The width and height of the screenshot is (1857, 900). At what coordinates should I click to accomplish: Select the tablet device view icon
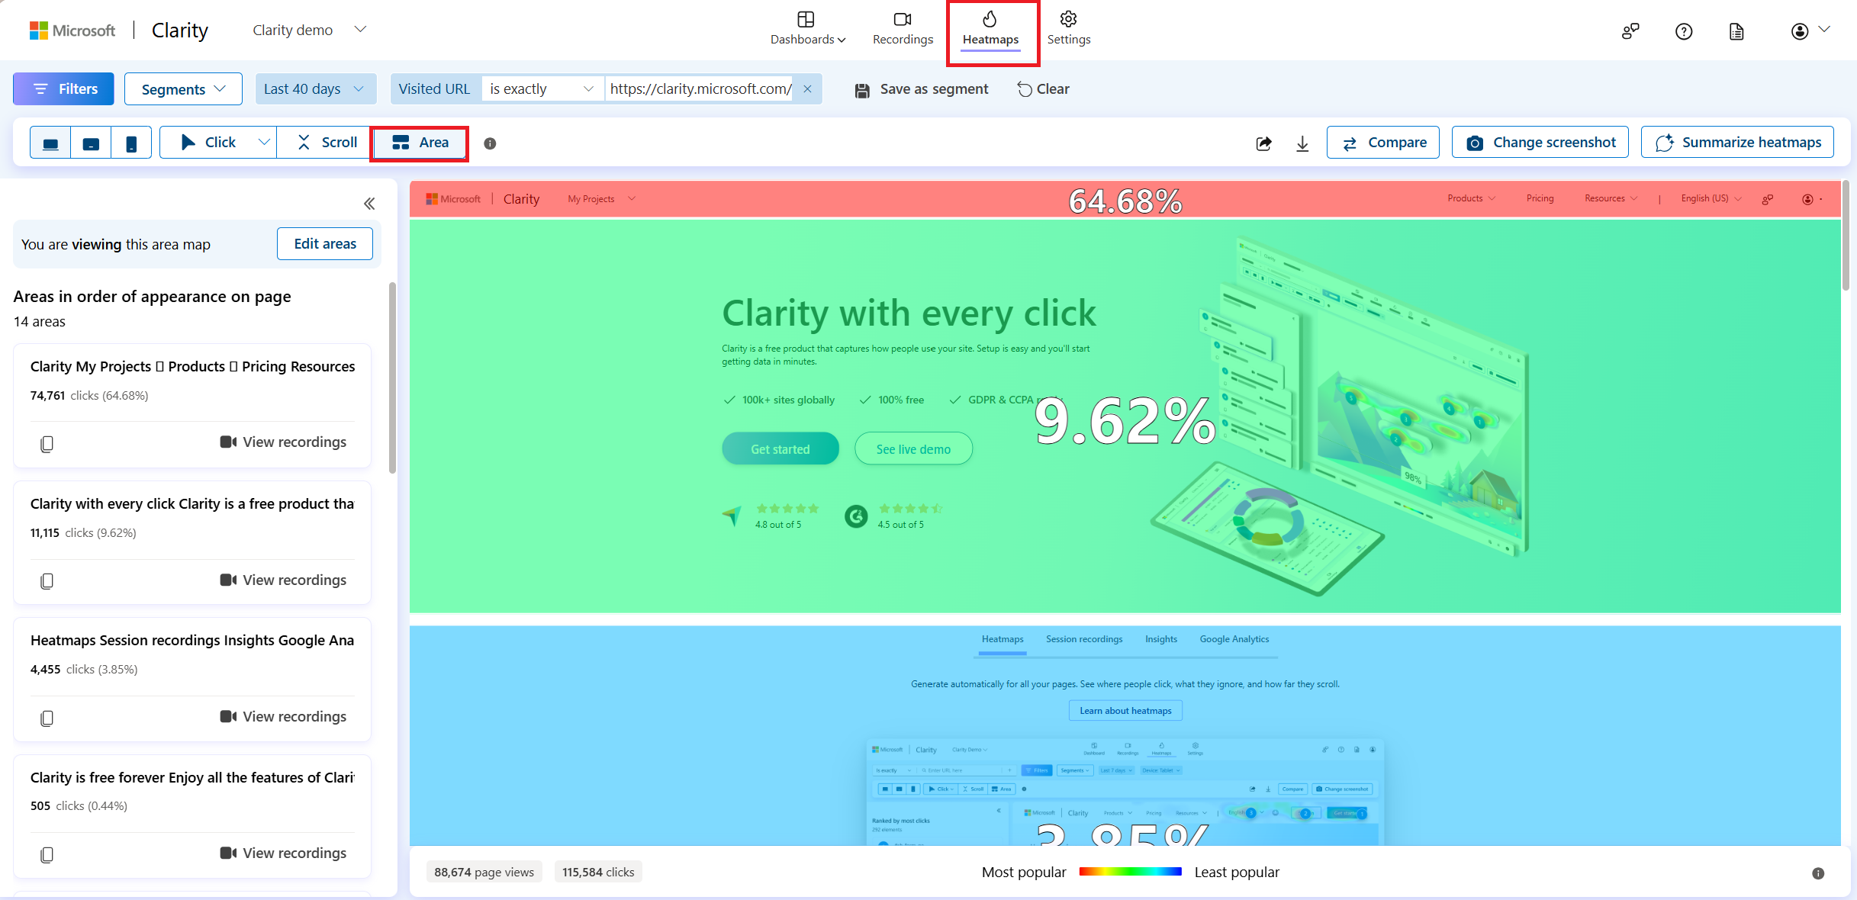91,143
